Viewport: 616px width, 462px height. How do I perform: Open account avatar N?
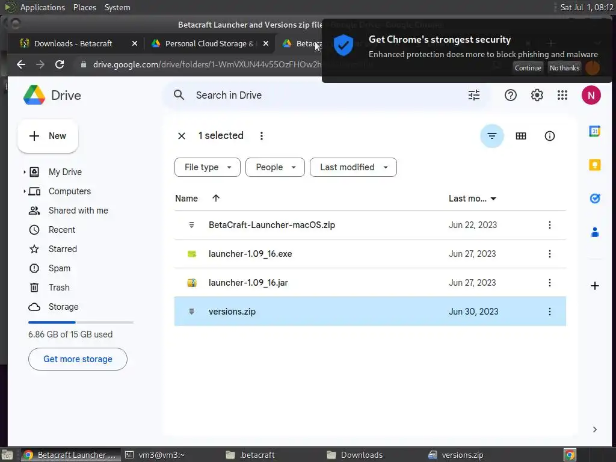(591, 95)
